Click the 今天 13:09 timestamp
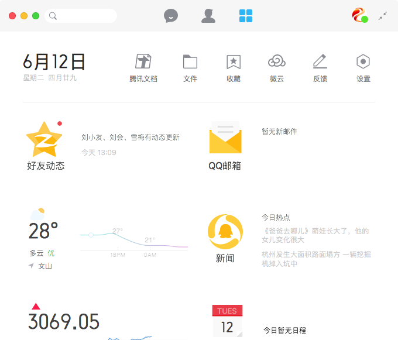 (x=99, y=153)
